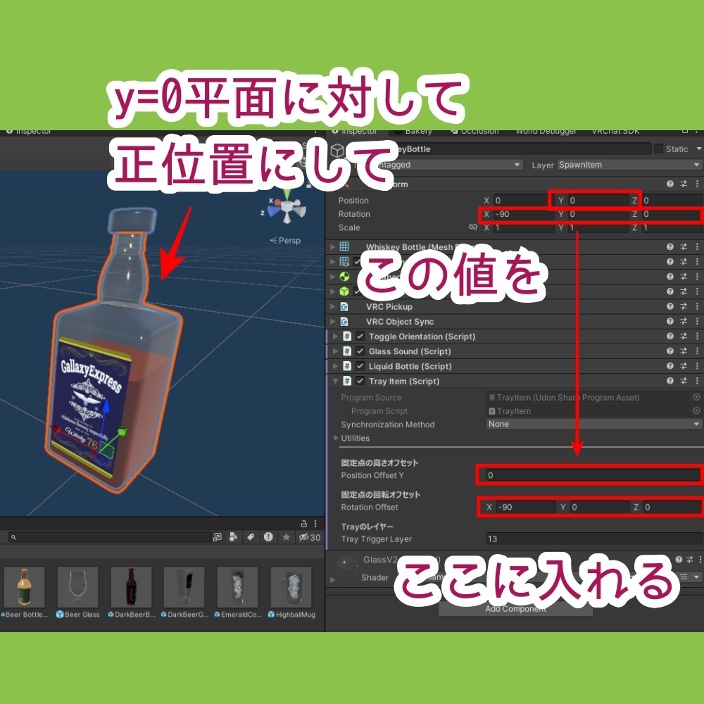704x704 pixels.
Task: Click Program Source object picker circle
Action: pos(696,397)
